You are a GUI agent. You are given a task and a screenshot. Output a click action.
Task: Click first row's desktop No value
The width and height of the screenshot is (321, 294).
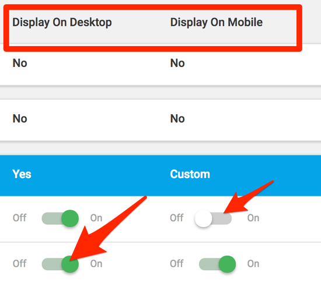20,63
